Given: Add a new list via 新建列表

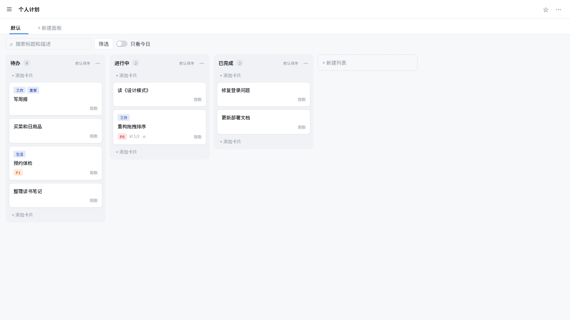Looking at the screenshot, I should tap(368, 63).
